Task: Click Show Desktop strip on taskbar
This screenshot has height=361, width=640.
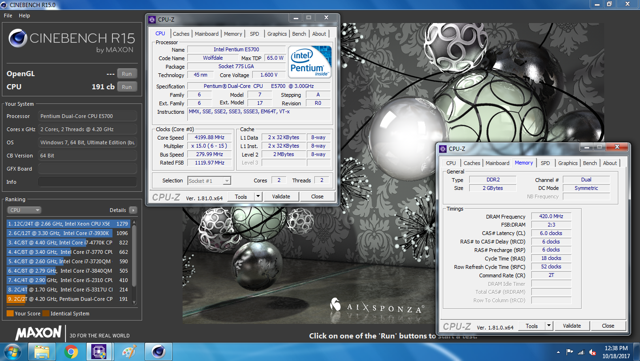Action: pos(637,352)
